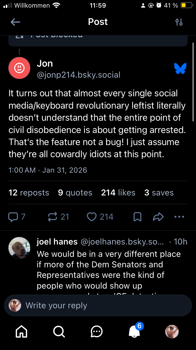This screenshot has height=350, width=196.
Task: Open the three-dot post options menu
Action: click(179, 217)
